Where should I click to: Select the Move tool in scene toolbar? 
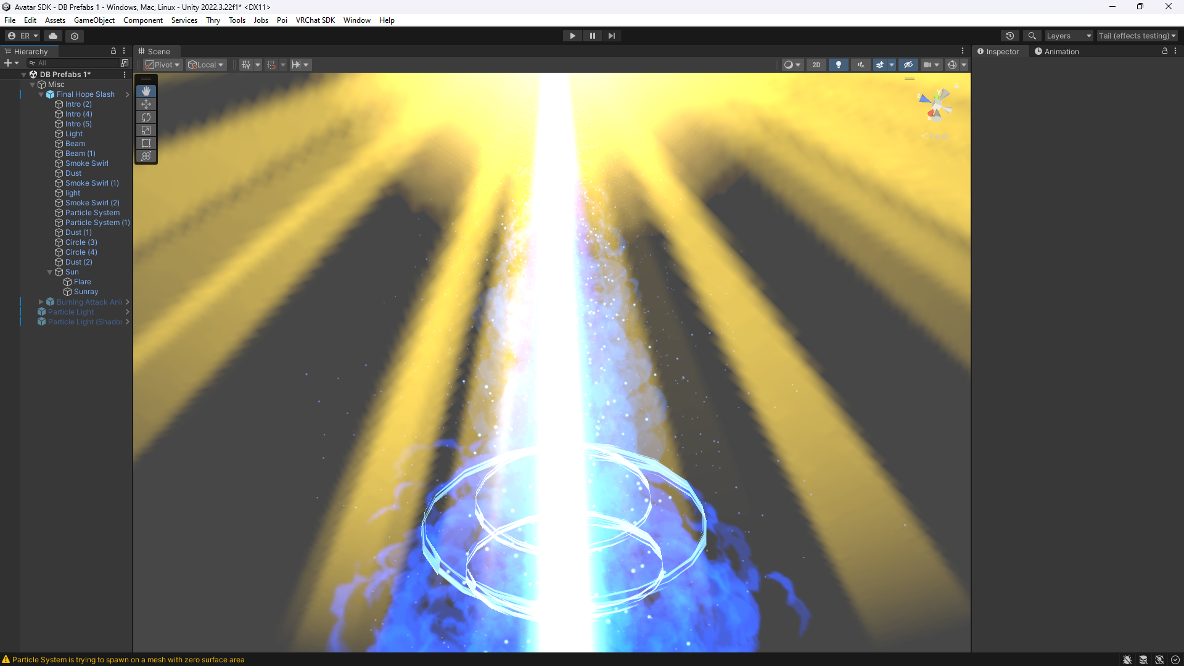click(x=146, y=104)
